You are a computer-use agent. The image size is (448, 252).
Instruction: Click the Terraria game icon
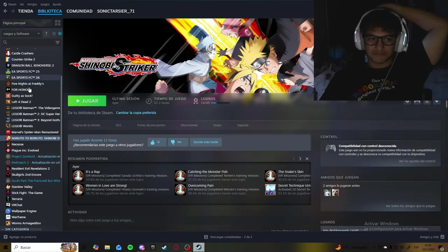click(8, 199)
